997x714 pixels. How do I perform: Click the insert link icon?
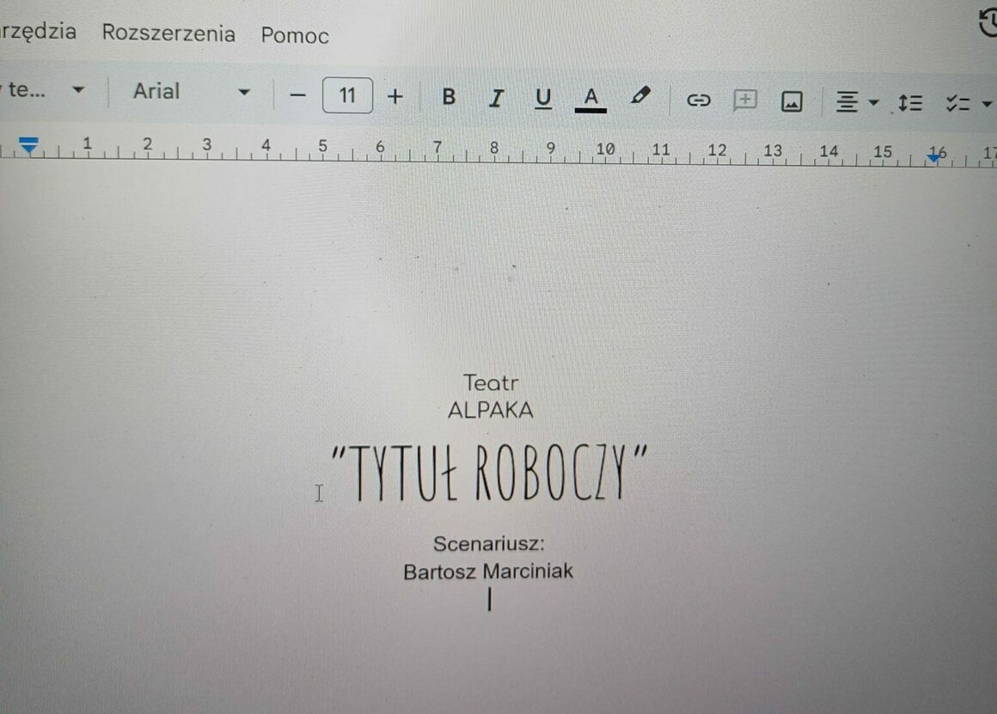pos(698,101)
